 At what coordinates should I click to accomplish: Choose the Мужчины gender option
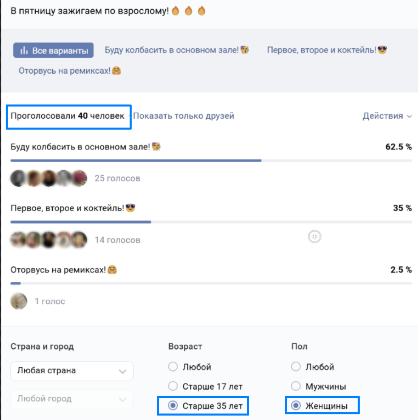[x=296, y=386]
